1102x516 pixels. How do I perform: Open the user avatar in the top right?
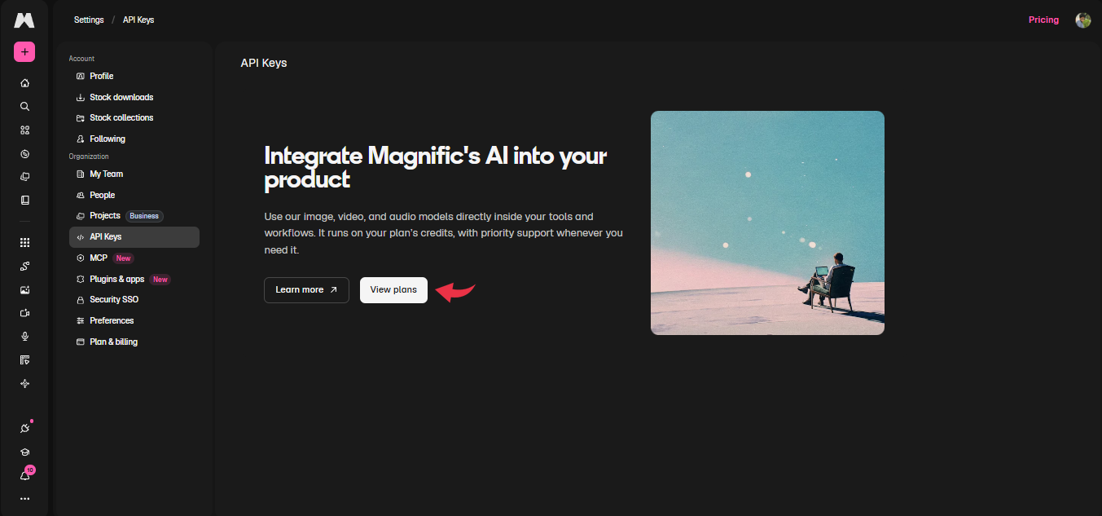coord(1083,20)
